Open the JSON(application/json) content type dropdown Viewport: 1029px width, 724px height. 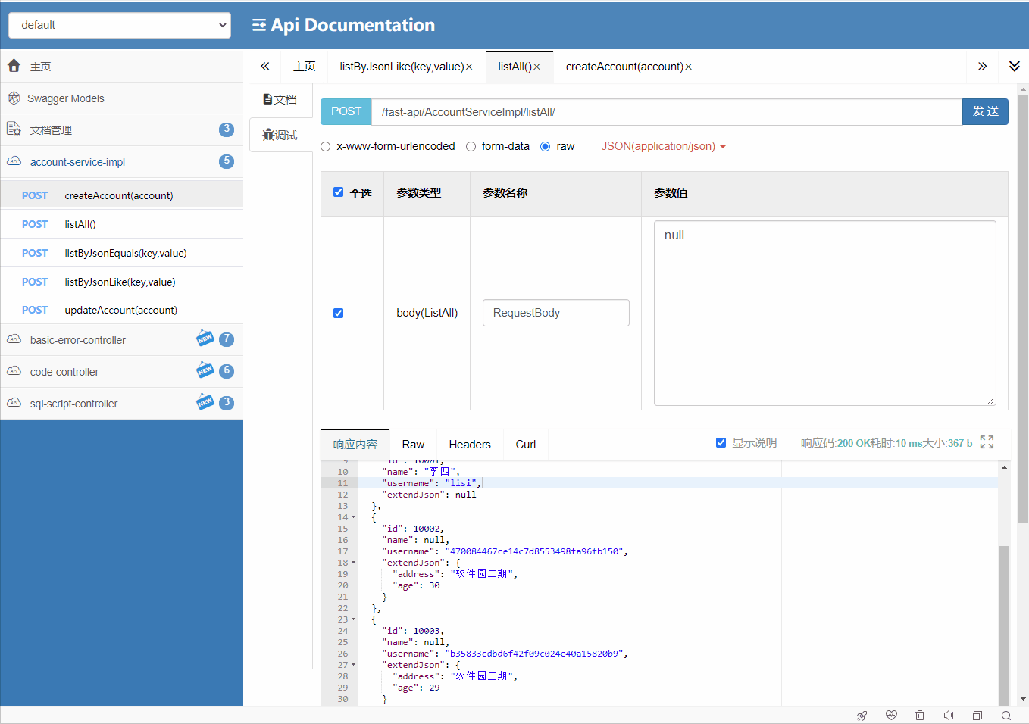point(663,146)
